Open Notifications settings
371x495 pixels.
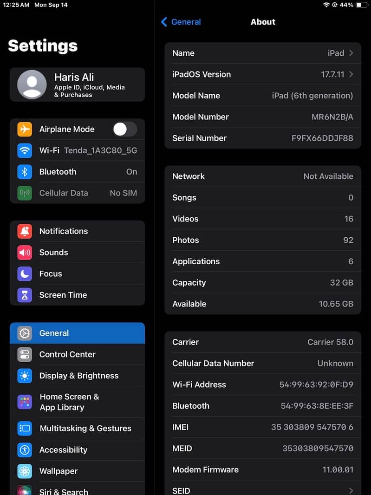click(x=78, y=231)
